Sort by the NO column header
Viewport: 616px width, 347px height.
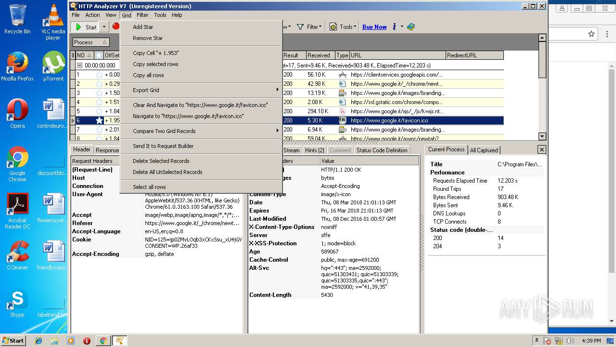[x=84, y=55]
